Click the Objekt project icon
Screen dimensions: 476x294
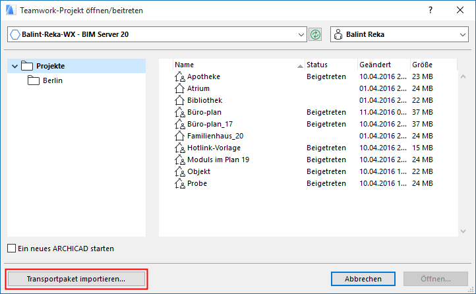[180, 172]
